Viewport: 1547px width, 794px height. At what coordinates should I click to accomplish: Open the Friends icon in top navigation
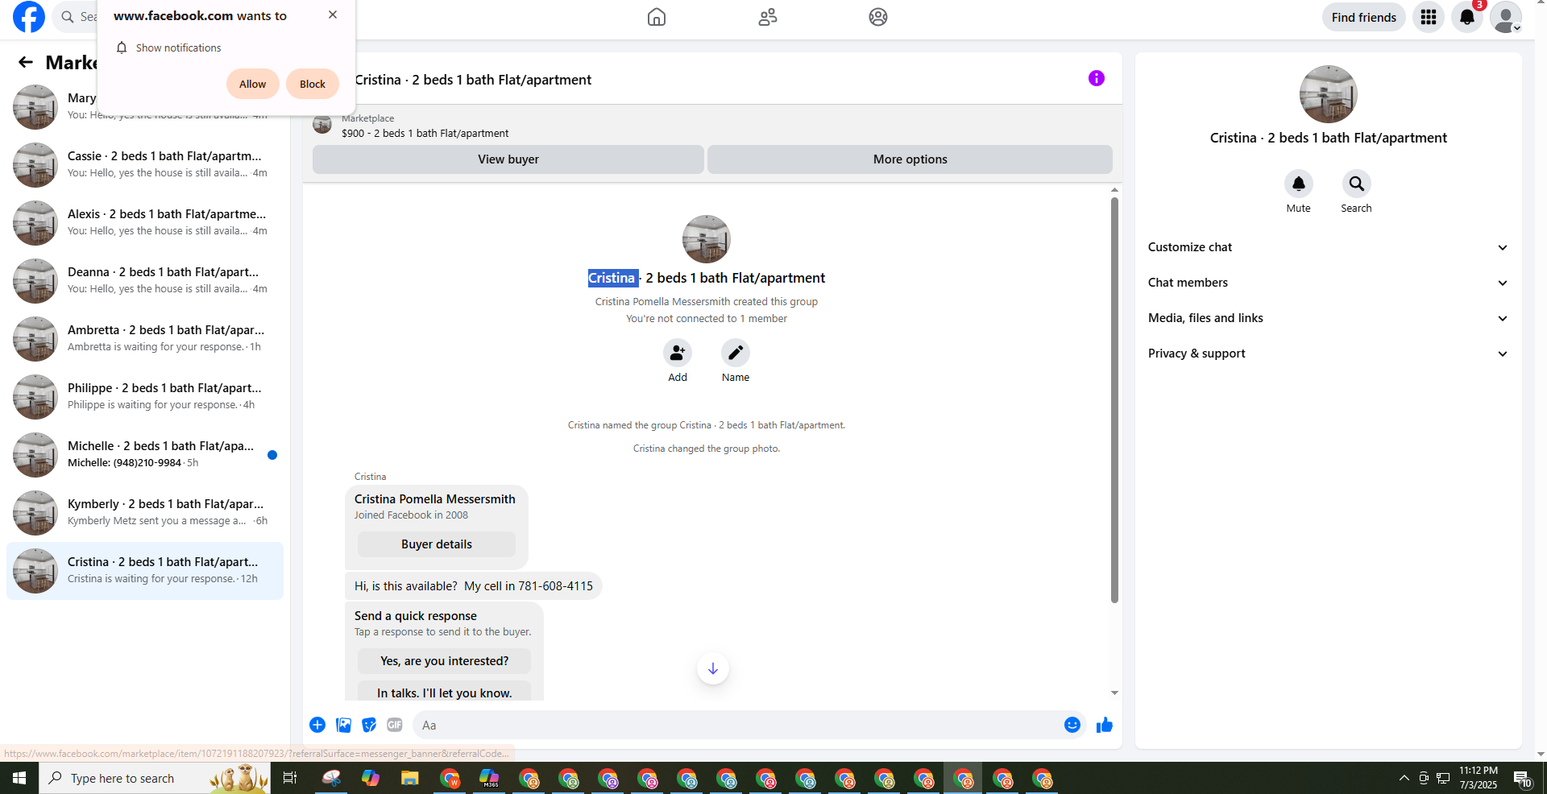[x=768, y=17]
